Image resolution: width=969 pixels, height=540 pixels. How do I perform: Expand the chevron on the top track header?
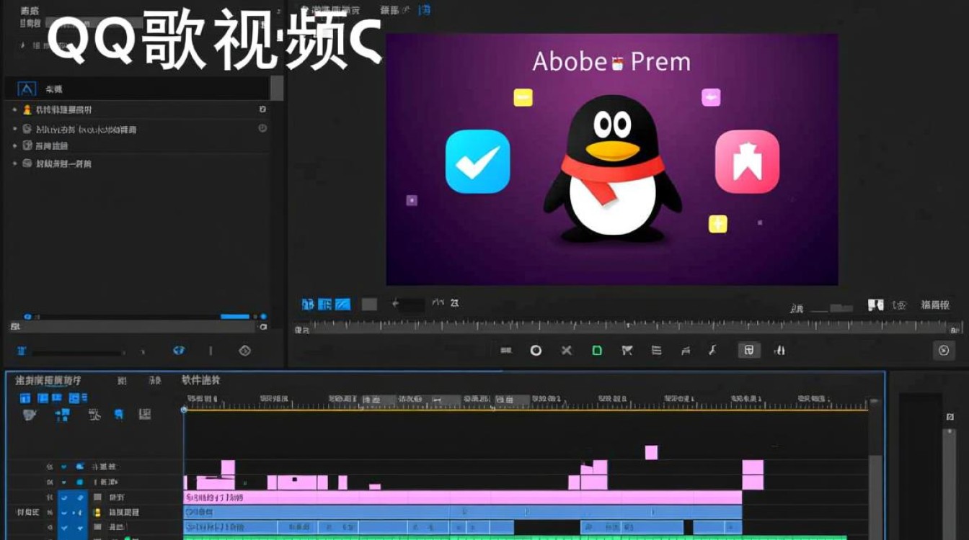(x=63, y=467)
